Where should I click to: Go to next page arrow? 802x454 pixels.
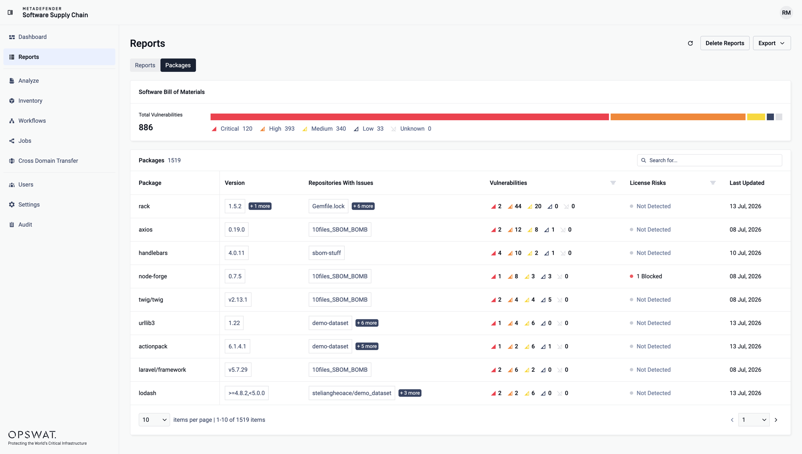pos(776,420)
